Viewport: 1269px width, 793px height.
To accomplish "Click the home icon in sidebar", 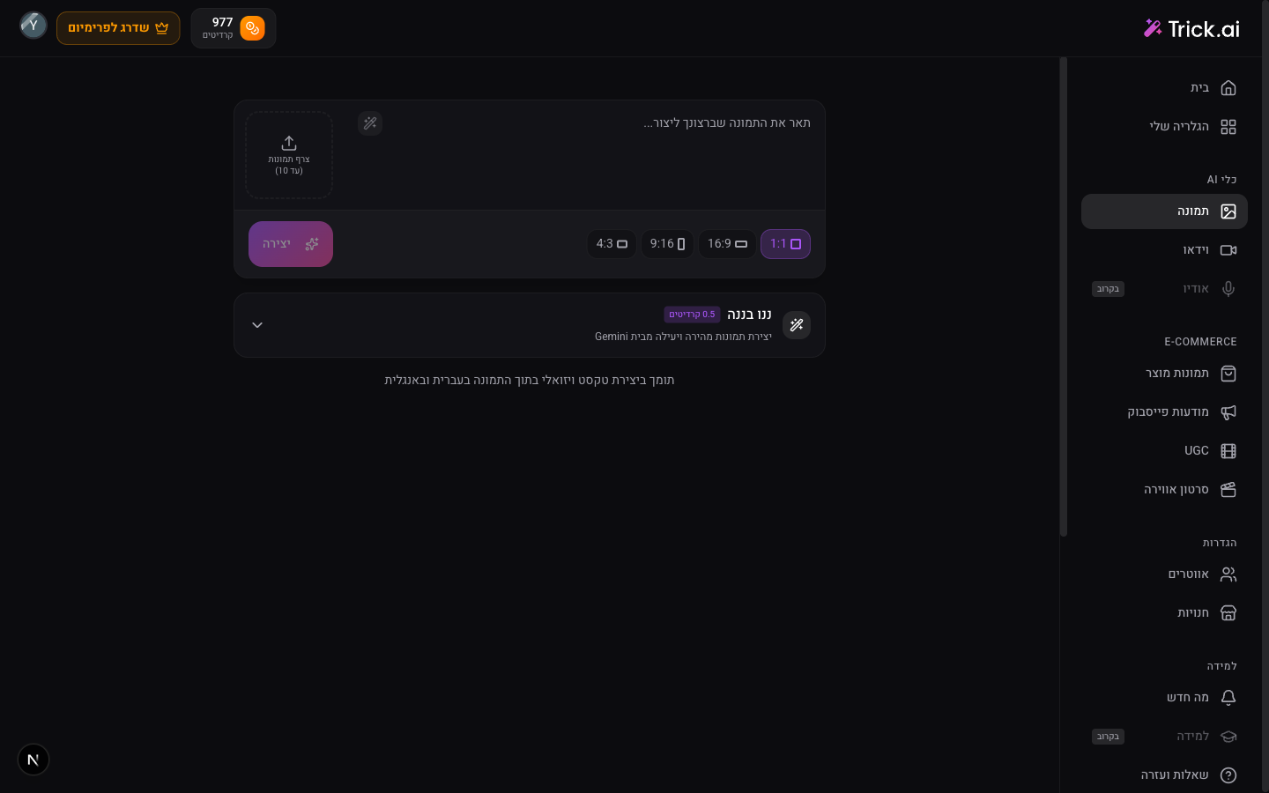I will [x=1228, y=88].
